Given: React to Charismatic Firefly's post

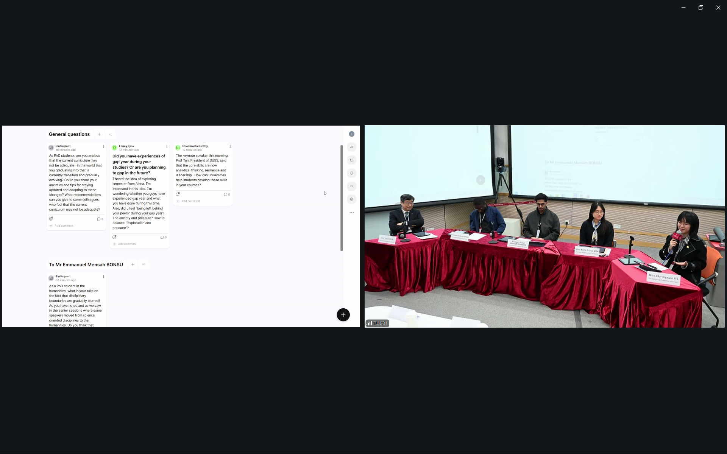Looking at the screenshot, I should pos(178,194).
